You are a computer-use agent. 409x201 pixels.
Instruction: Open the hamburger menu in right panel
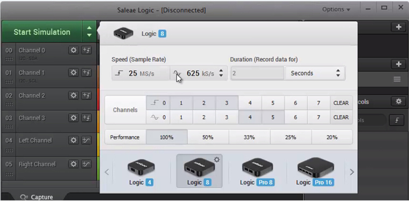click(x=397, y=79)
